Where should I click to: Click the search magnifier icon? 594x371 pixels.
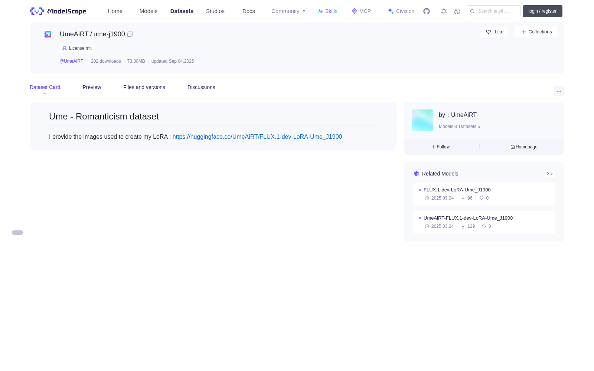pyautogui.click(x=473, y=11)
